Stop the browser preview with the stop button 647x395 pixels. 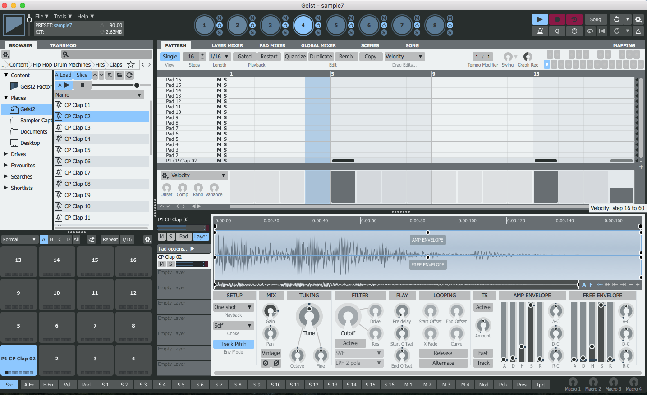pos(83,85)
